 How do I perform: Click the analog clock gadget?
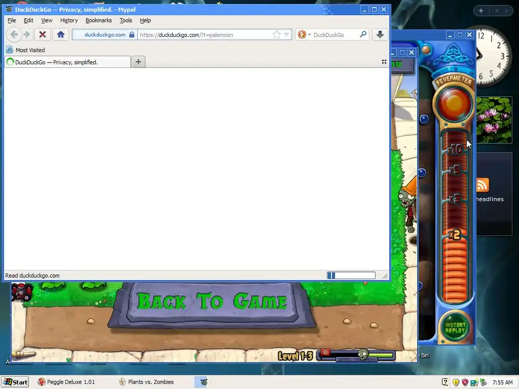point(494,56)
